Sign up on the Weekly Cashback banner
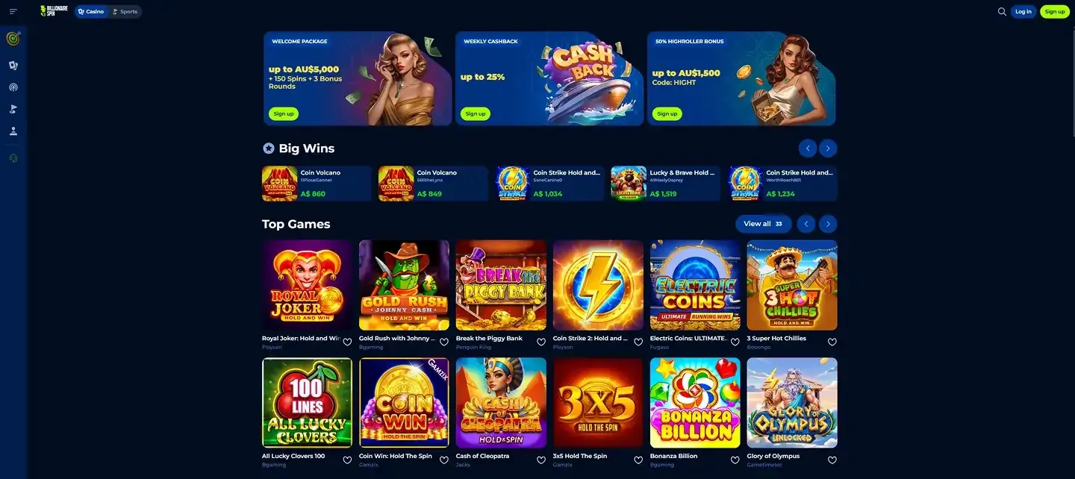 click(475, 114)
